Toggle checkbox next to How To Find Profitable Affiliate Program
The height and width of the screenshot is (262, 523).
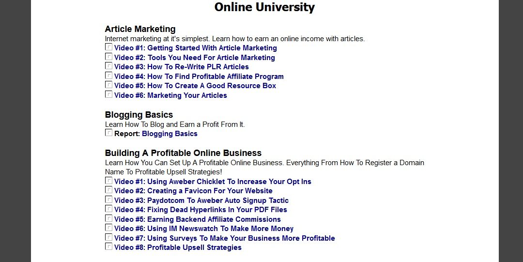point(109,76)
